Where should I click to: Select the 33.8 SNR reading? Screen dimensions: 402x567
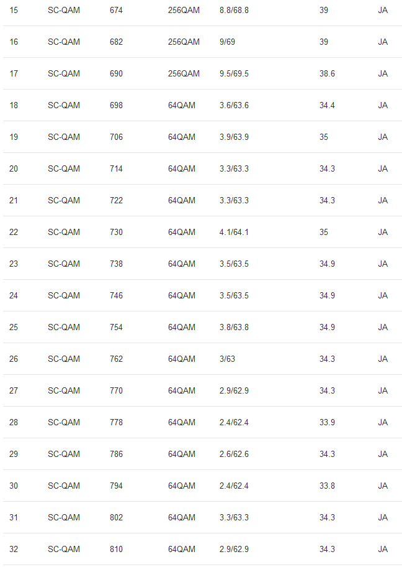tap(327, 486)
